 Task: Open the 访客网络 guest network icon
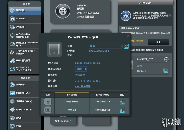(12, 27)
